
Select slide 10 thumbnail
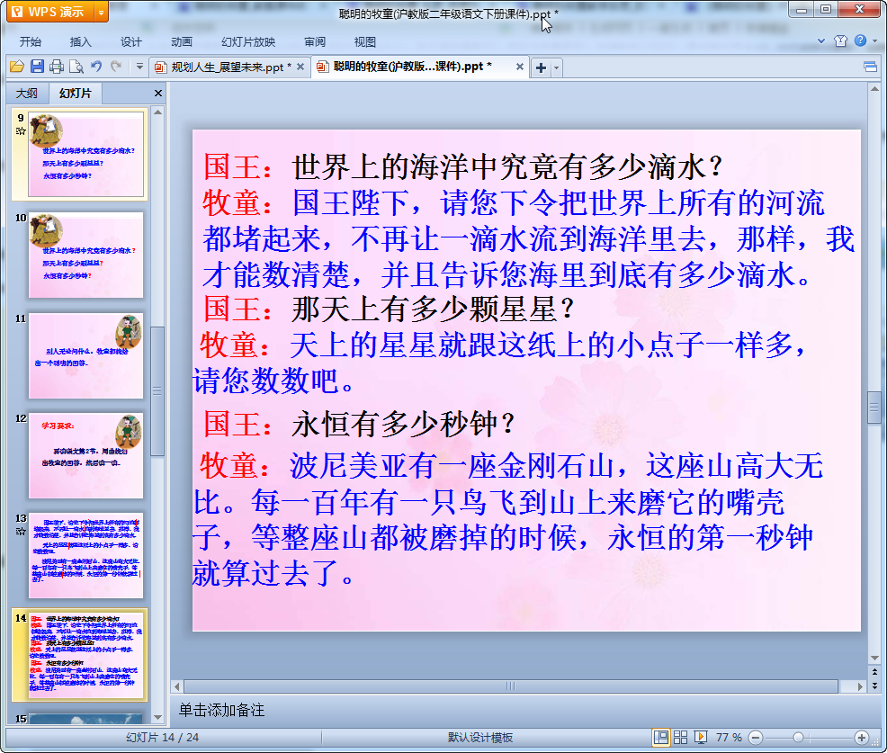point(86,255)
